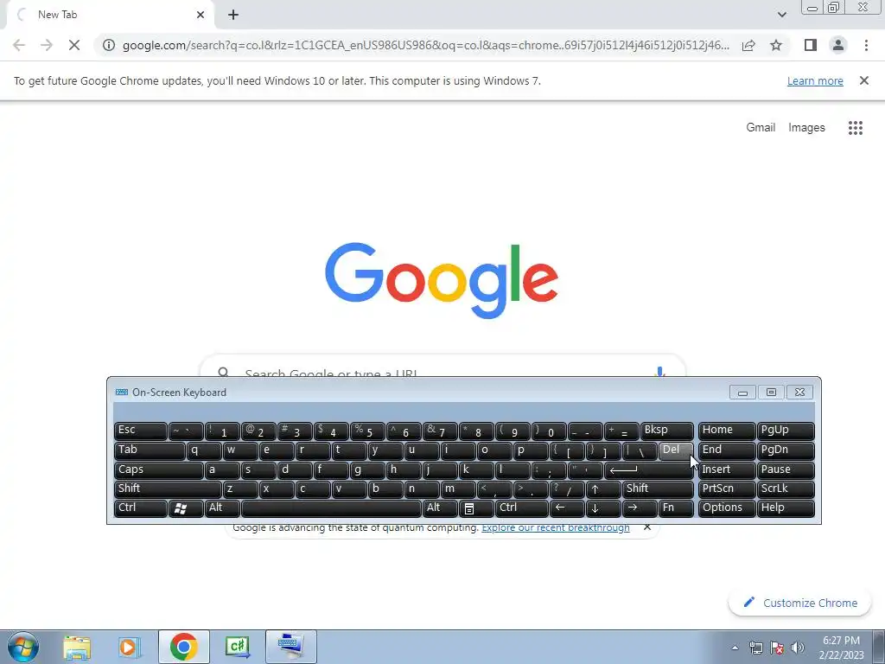The width and height of the screenshot is (885, 664).
Task: Open On-Screen Keyboard Help
Action: [785, 508]
